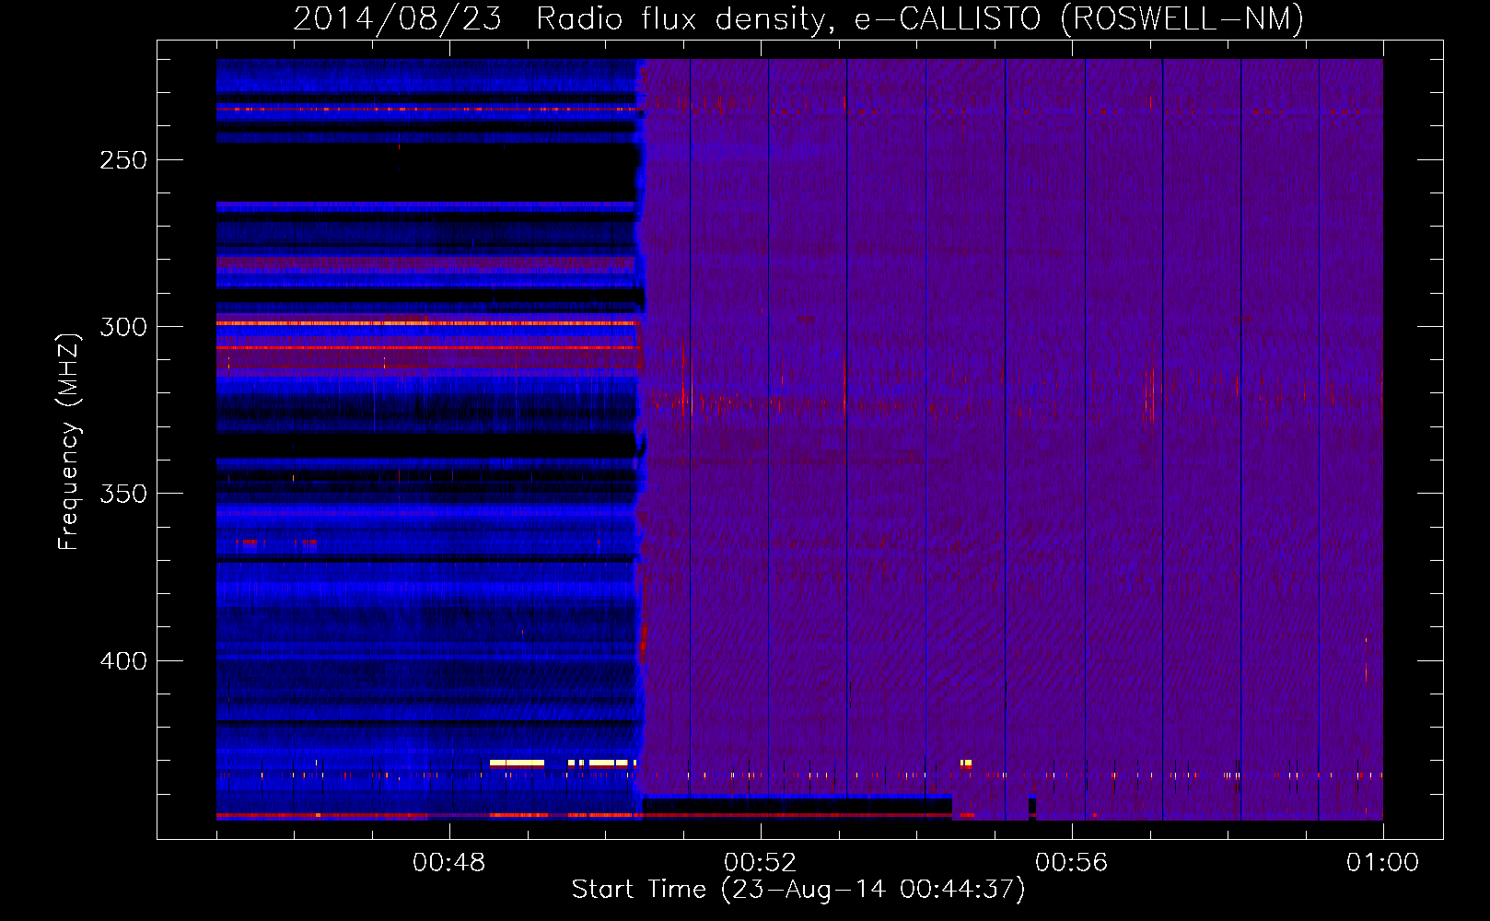Select the 300 frequency tick label

(x=123, y=327)
